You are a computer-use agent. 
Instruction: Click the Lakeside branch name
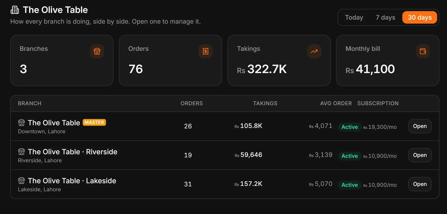coord(72,181)
